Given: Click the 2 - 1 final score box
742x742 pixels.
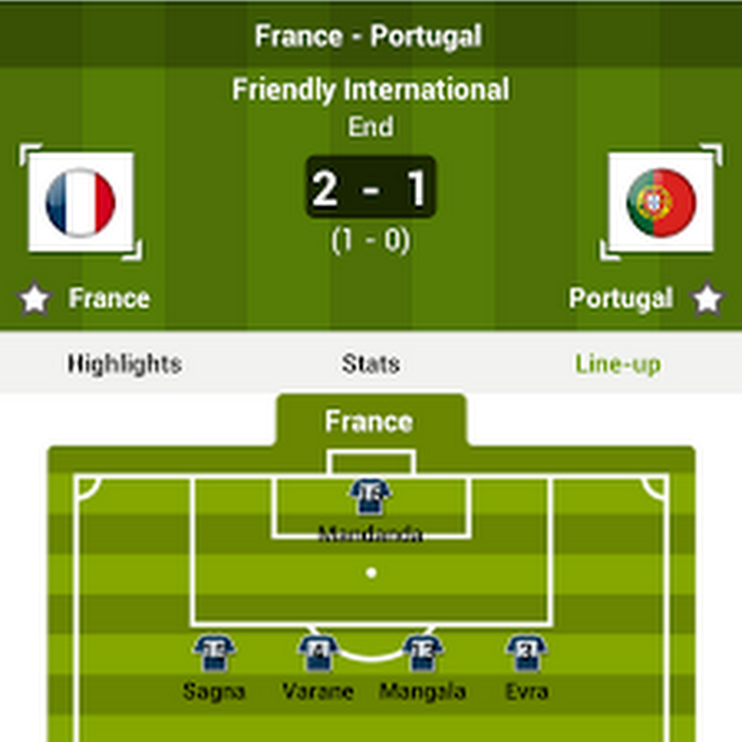Looking at the screenshot, I should coord(371,188).
